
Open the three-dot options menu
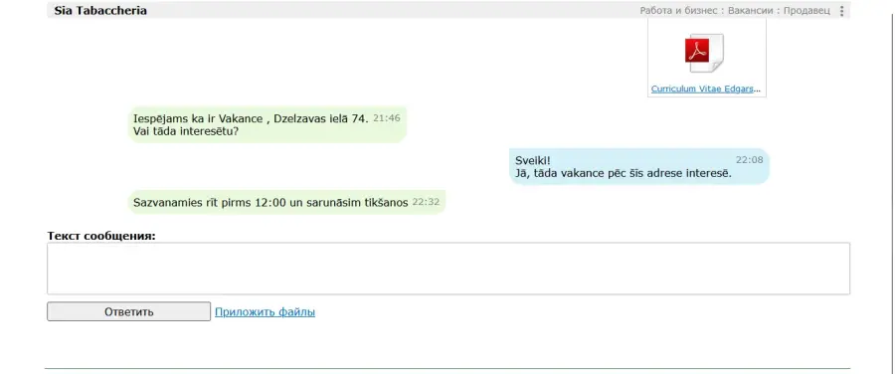point(841,11)
